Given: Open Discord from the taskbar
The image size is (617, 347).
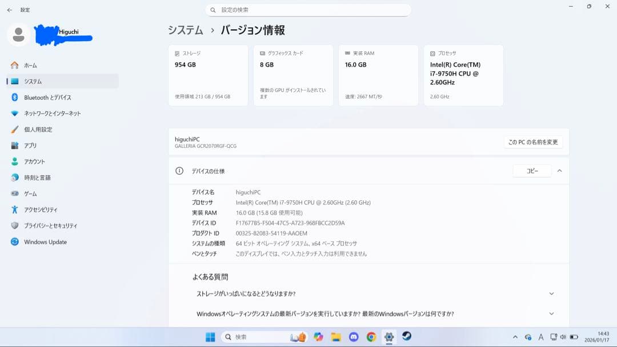Looking at the screenshot, I should [354, 336].
